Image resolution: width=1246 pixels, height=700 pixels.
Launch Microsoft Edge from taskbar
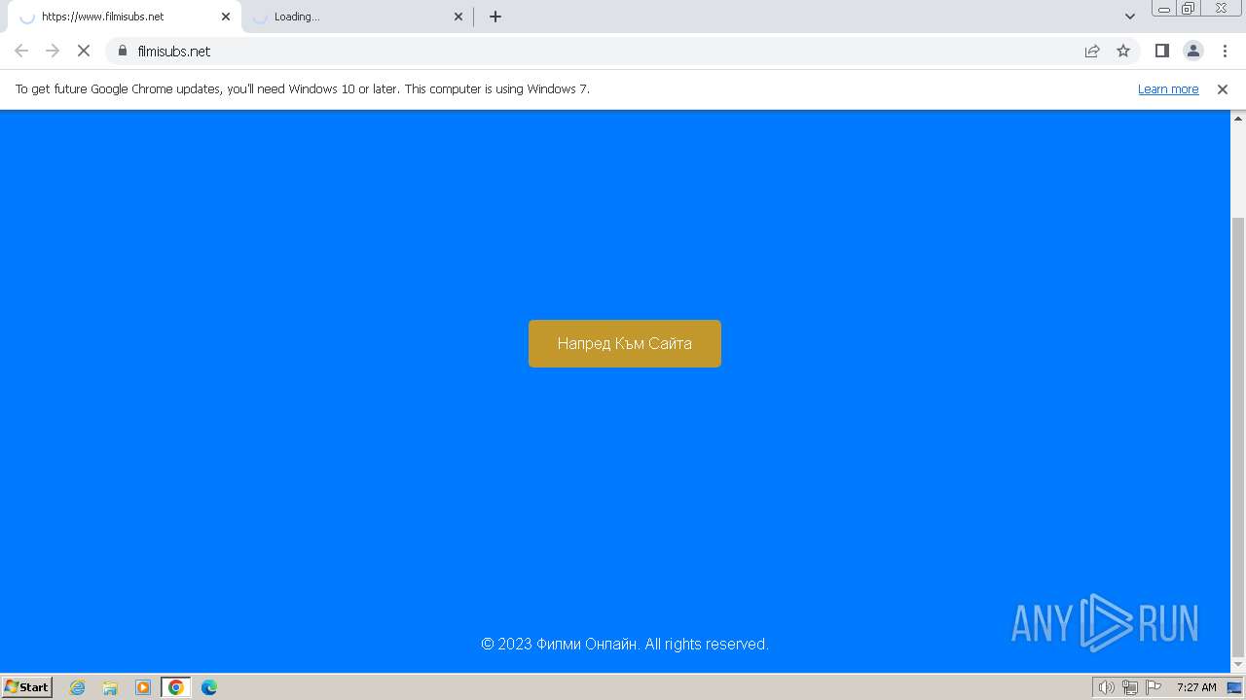(x=209, y=687)
